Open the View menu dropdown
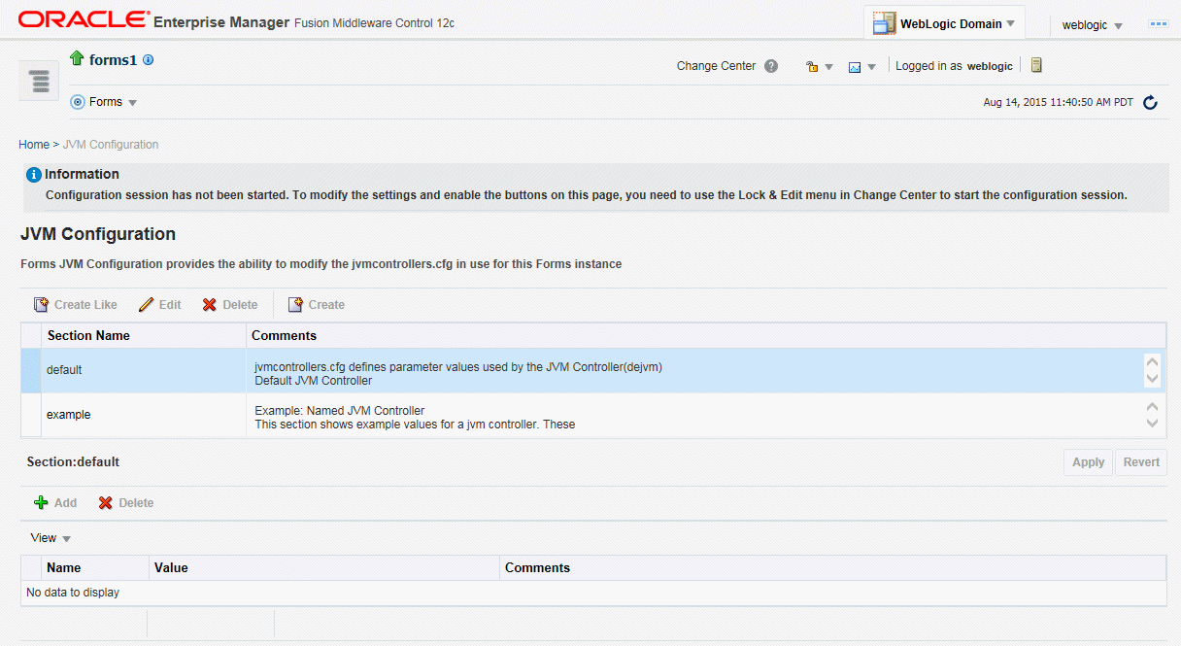The height and width of the screenshot is (646, 1181). (51, 538)
